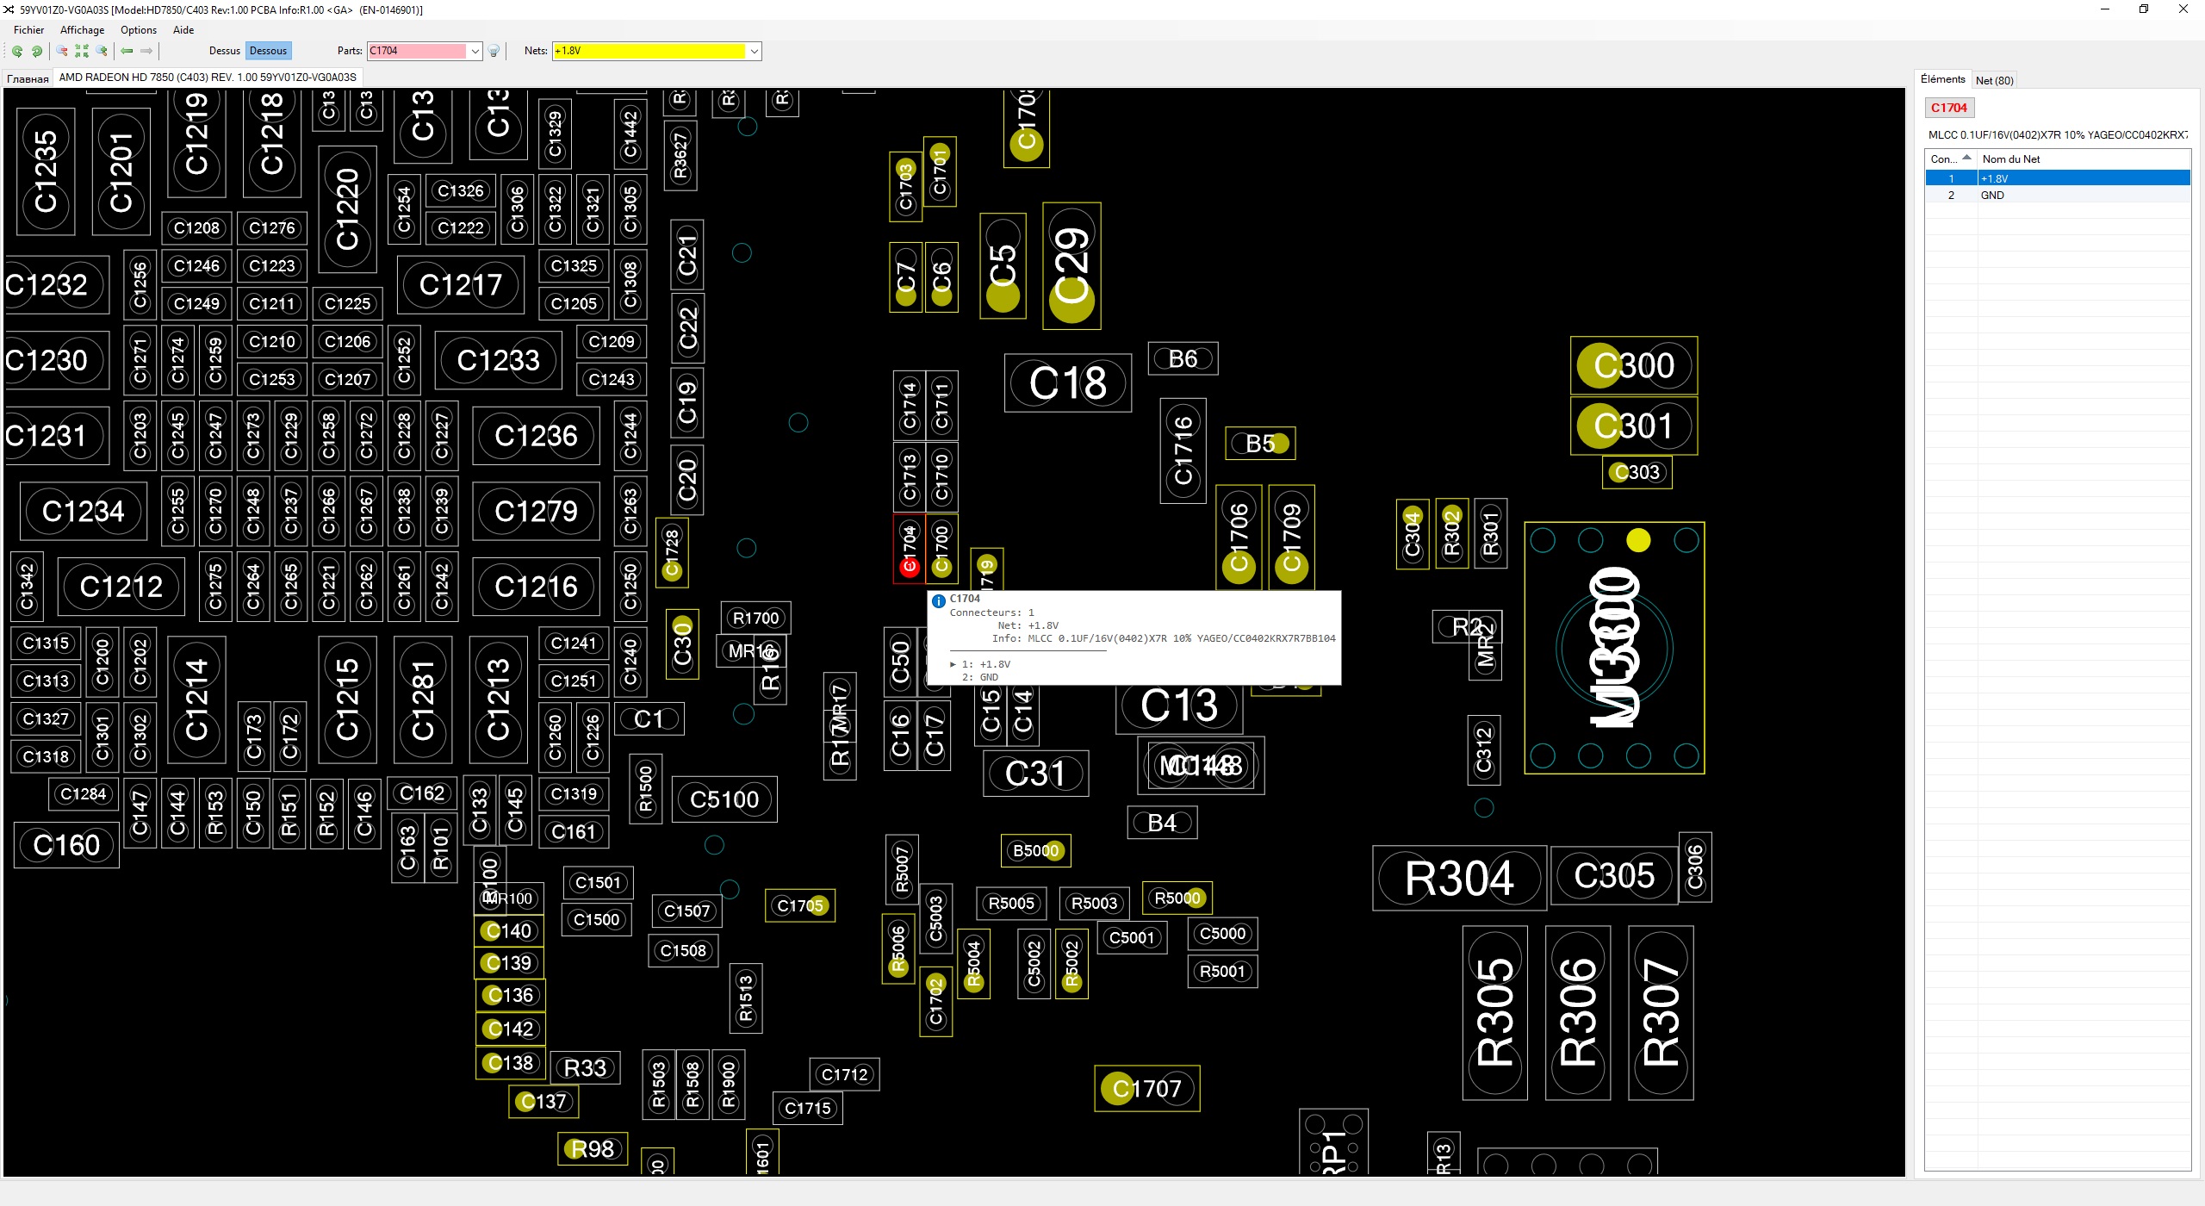Viewport: 2205px width, 1206px height.
Task: Click the red C1704 element button
Action: click(1948, 108)
